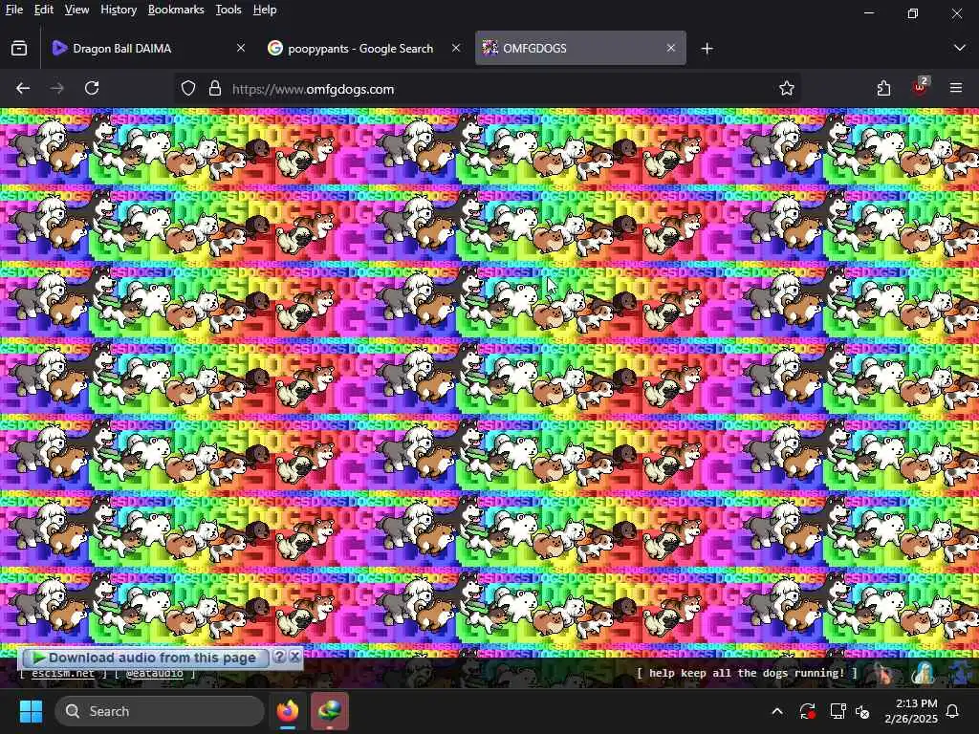Image resolution: width=979 pixels, height=734 pixels.
Task: Dismiss the download audio bar
Action: pyautogui.click(x=294, y=657)
